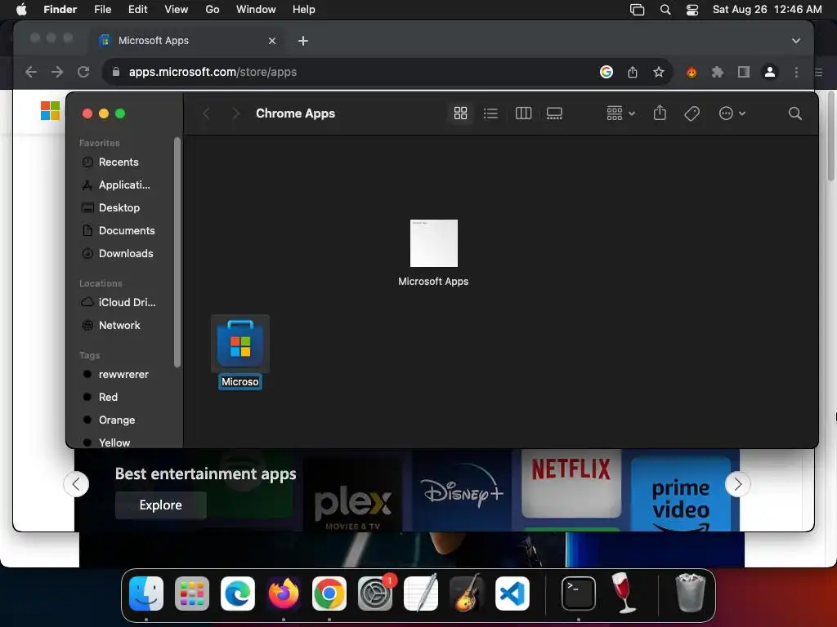Open the Finder menu in menu bar

(x=60, y=10)
